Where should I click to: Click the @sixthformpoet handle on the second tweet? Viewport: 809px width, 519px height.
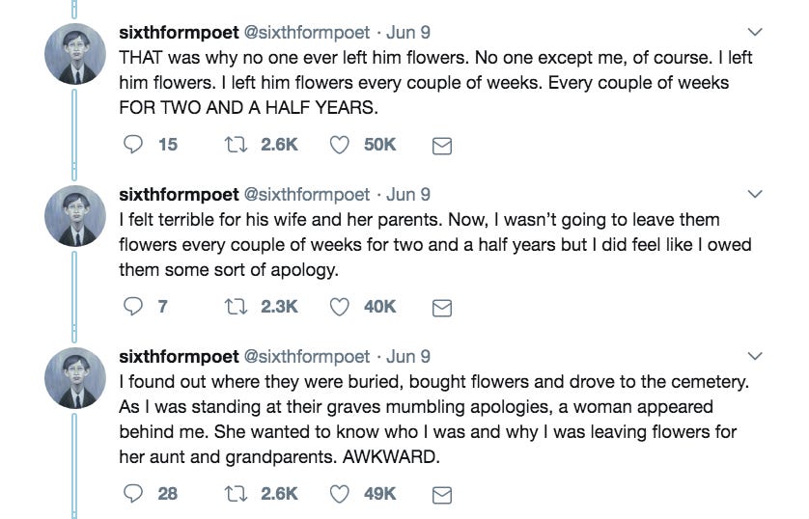coord(306,195)
